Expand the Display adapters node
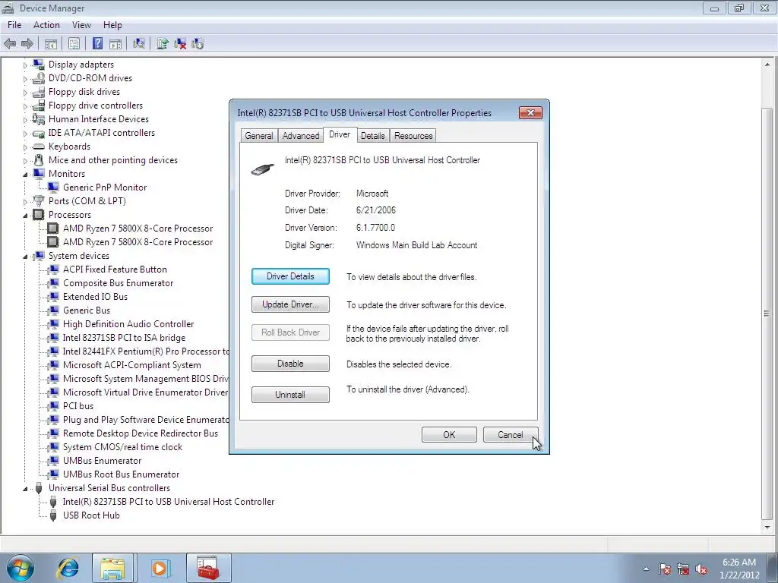The width and height of the screenshot is (778, 583). [x=25, y=65]
